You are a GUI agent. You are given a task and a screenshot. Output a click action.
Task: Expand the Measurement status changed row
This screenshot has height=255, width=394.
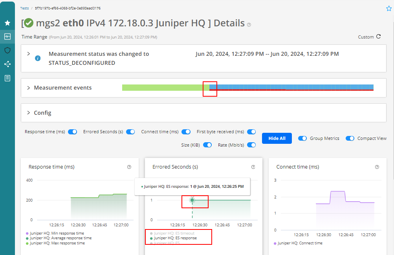[29, 54]
